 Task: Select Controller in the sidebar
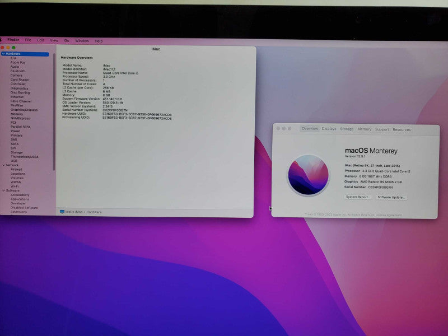pos(18,84)
